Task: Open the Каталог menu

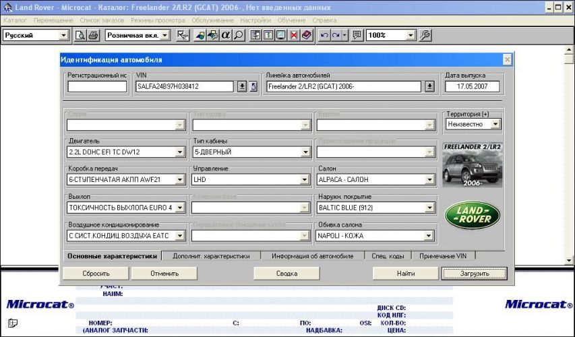Action: click(15, 20)
